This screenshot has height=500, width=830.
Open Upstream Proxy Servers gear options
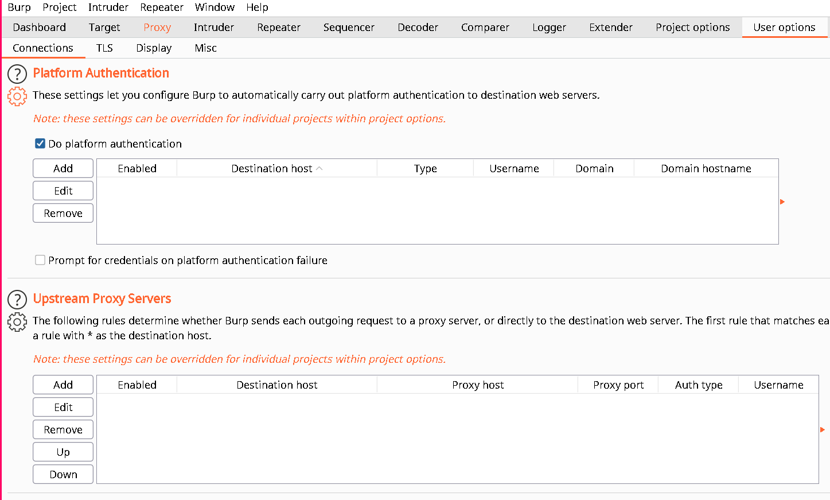pos(17,322)
